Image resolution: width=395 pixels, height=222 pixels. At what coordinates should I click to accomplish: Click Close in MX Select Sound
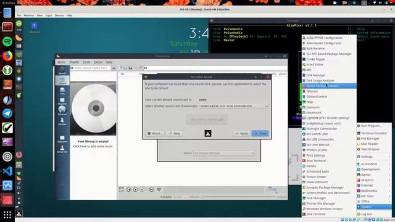click(260, 133)
